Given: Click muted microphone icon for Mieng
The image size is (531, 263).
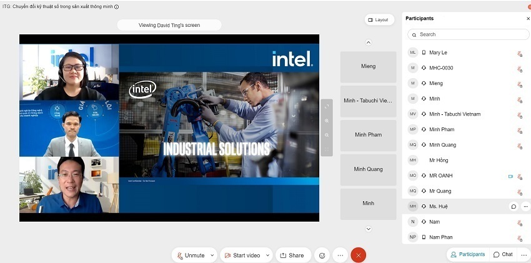Looking at the screenshot, I should (x=520, y=84).
